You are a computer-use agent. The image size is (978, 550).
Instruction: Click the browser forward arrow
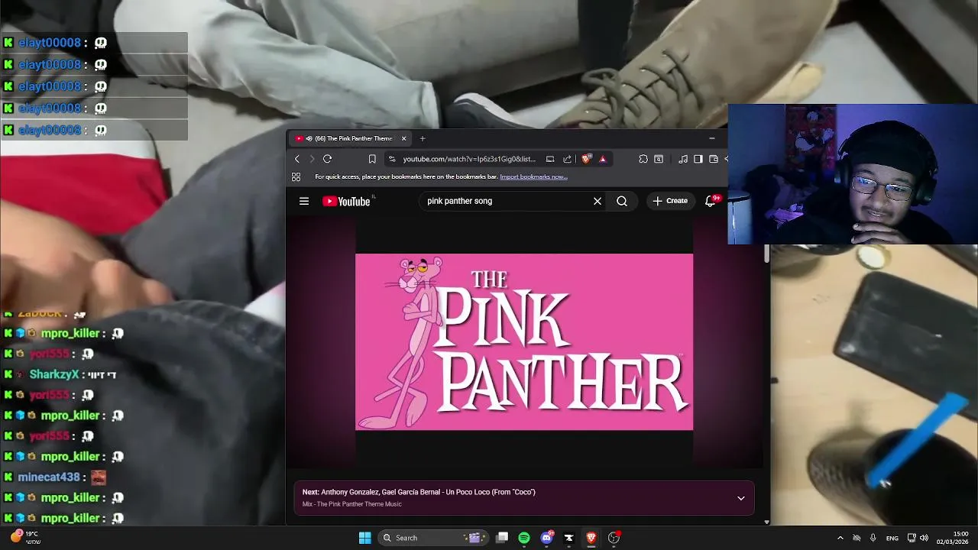(x=312, y=159)
